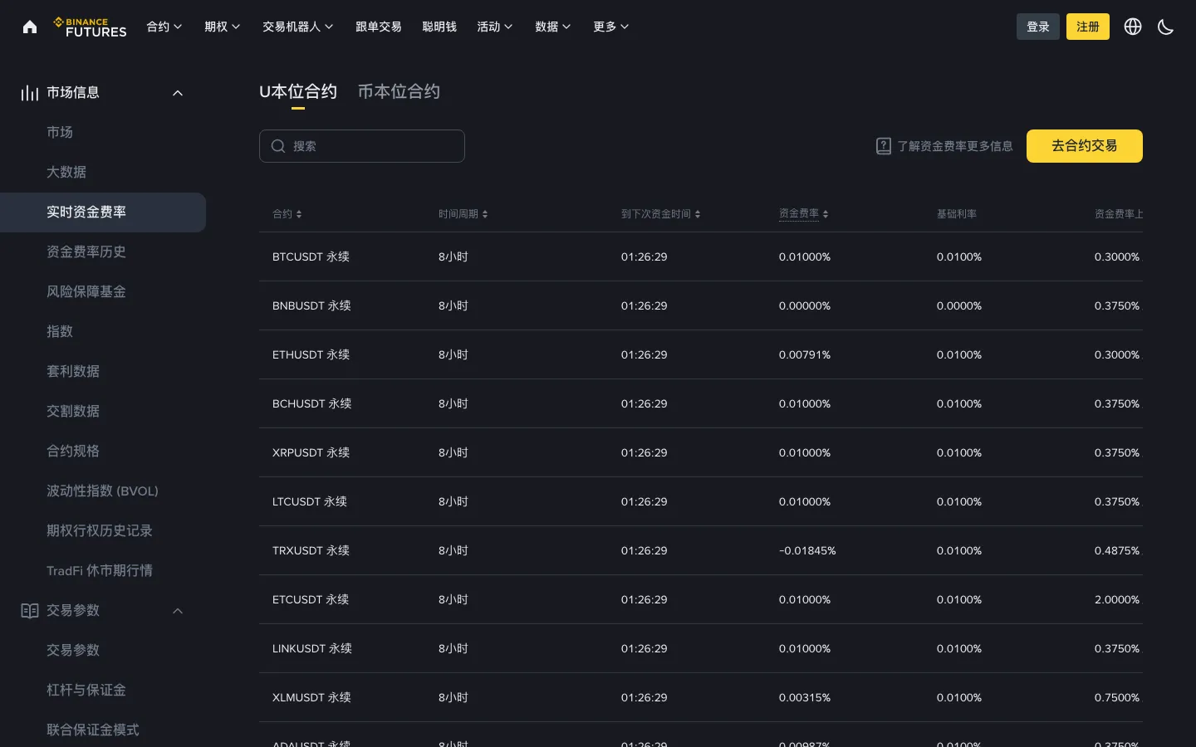Open the 更多 dropdown menu
This screenshot has height=747, width=1196.
611,27
